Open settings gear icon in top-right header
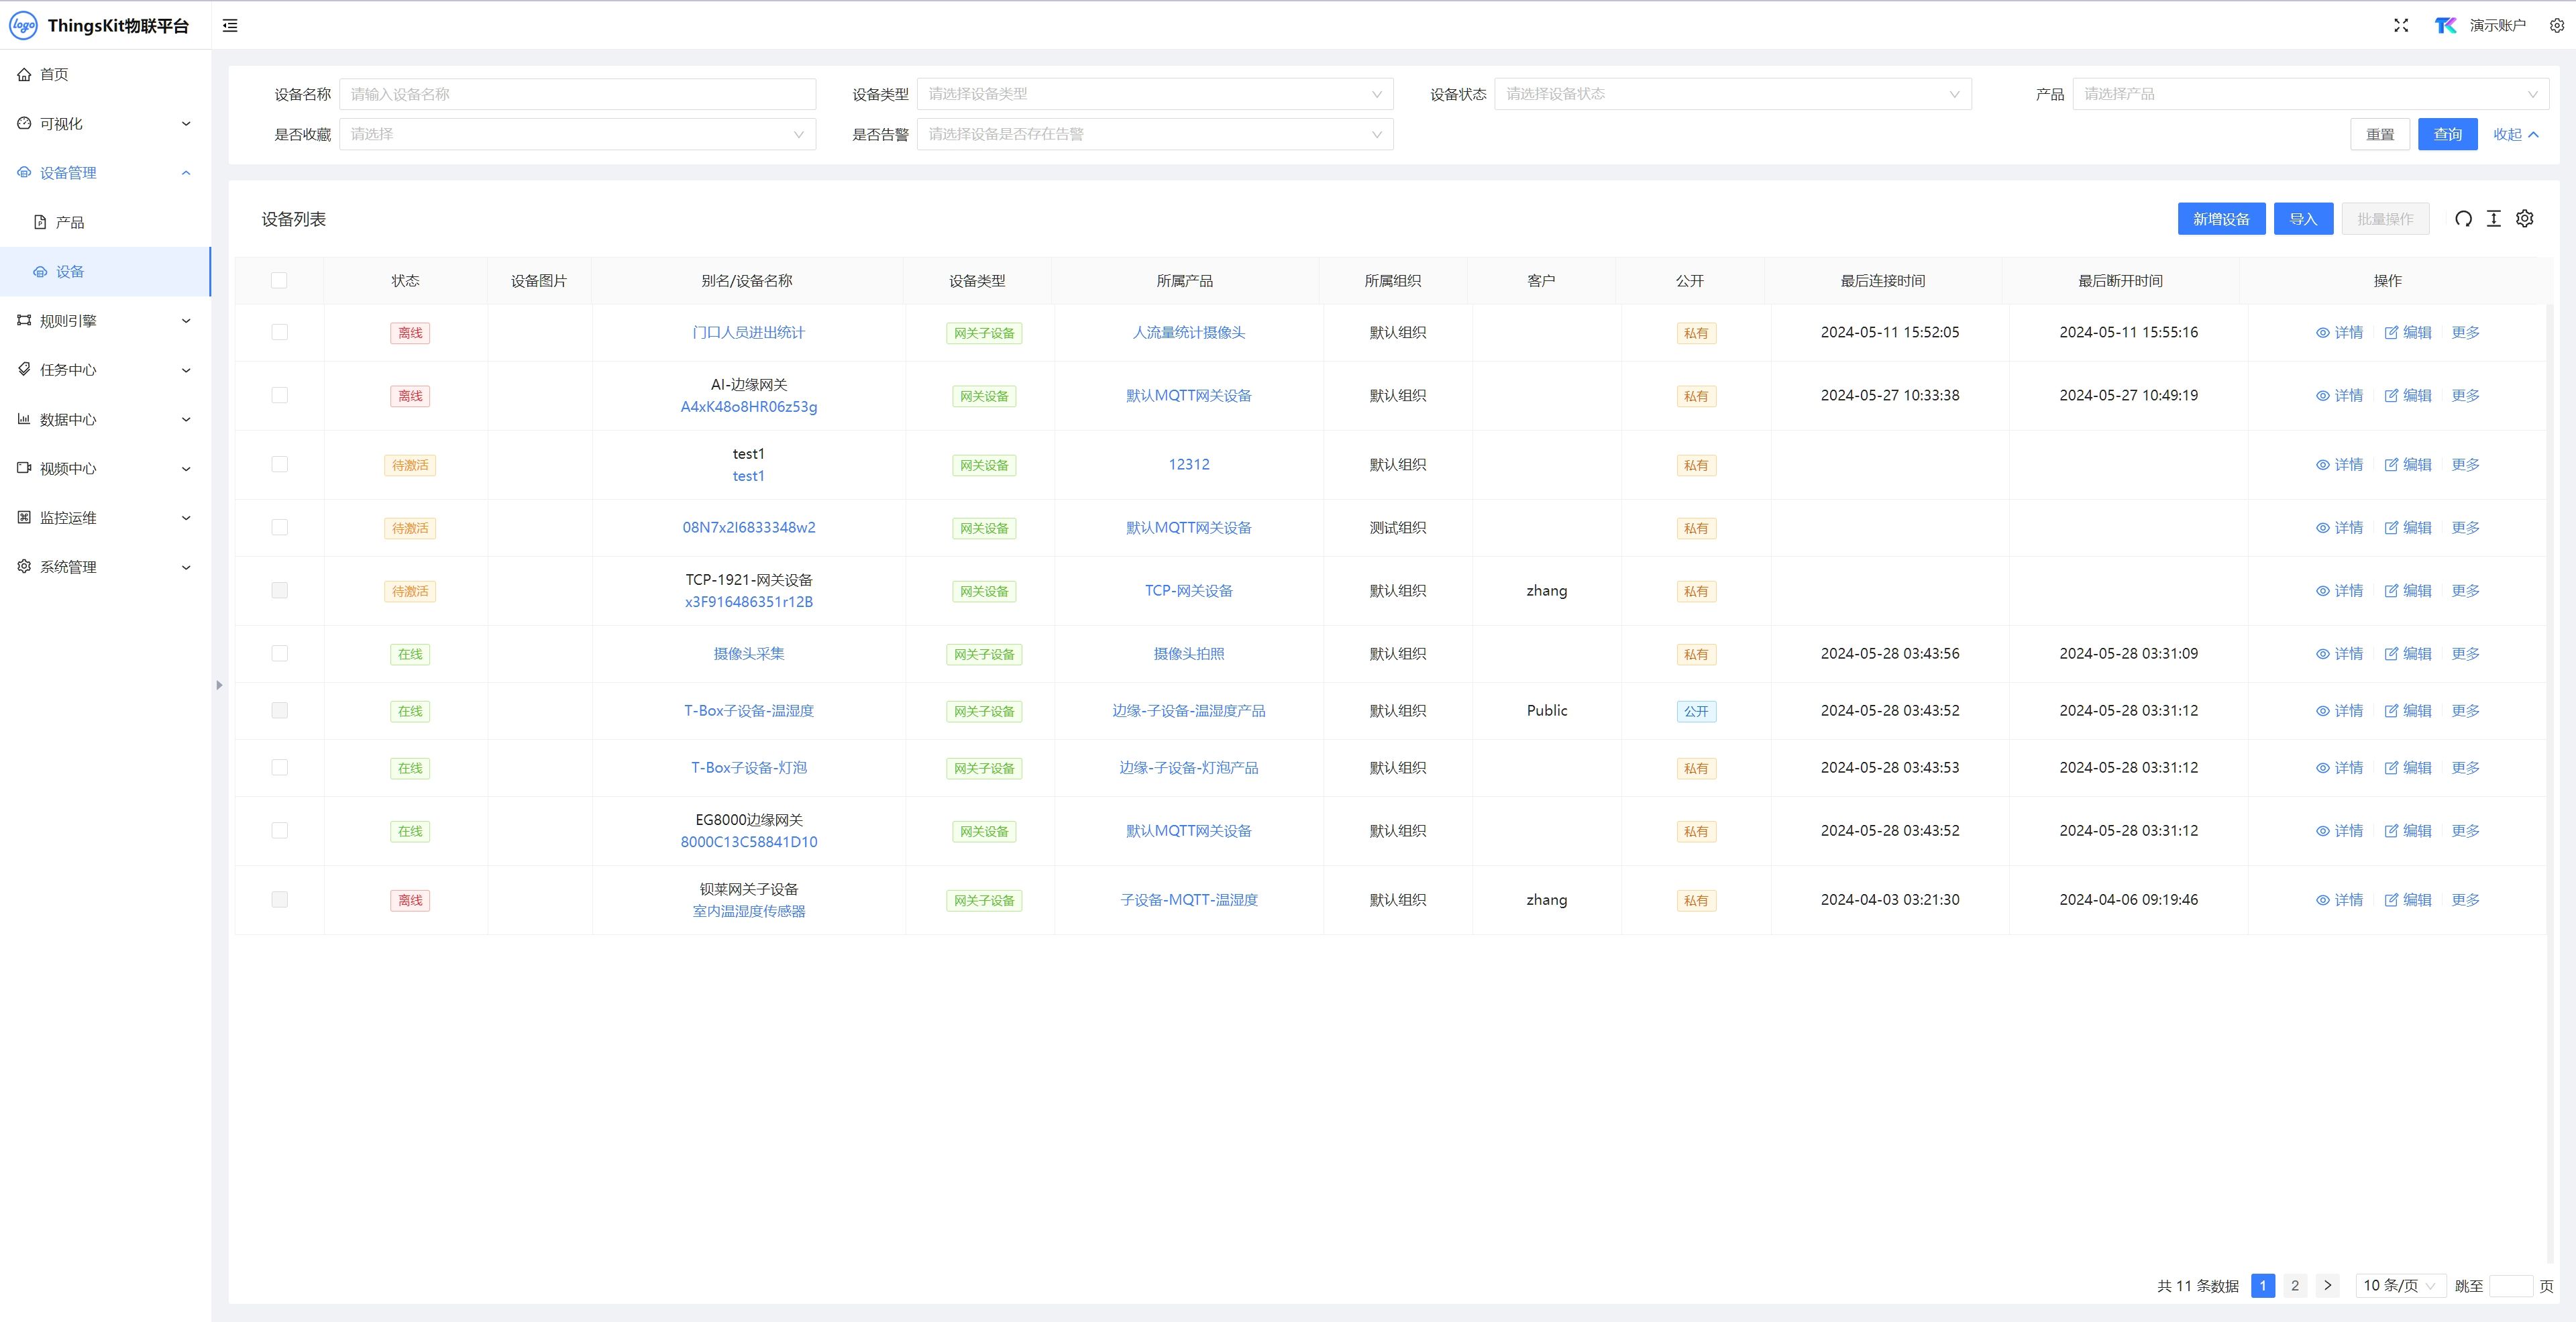Image resolution: width=2576 pixels, height=1322 pixels. tap(2556, 26)
